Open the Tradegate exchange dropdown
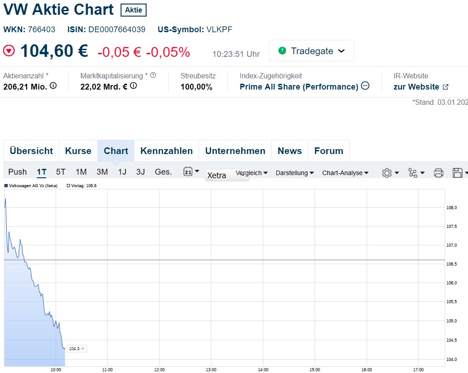This screenshot has width=468, height=373. pyautogui.click(x=312, y=51)
